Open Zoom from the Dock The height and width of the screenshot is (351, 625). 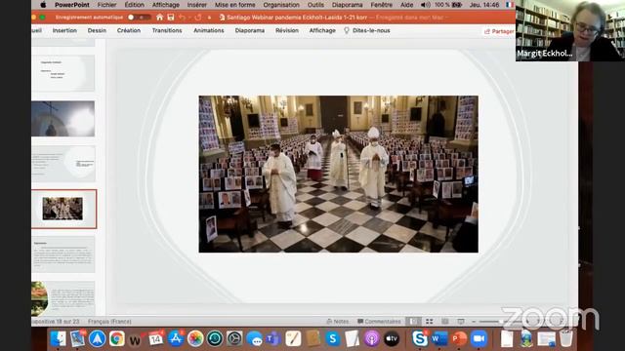point(479,338)
